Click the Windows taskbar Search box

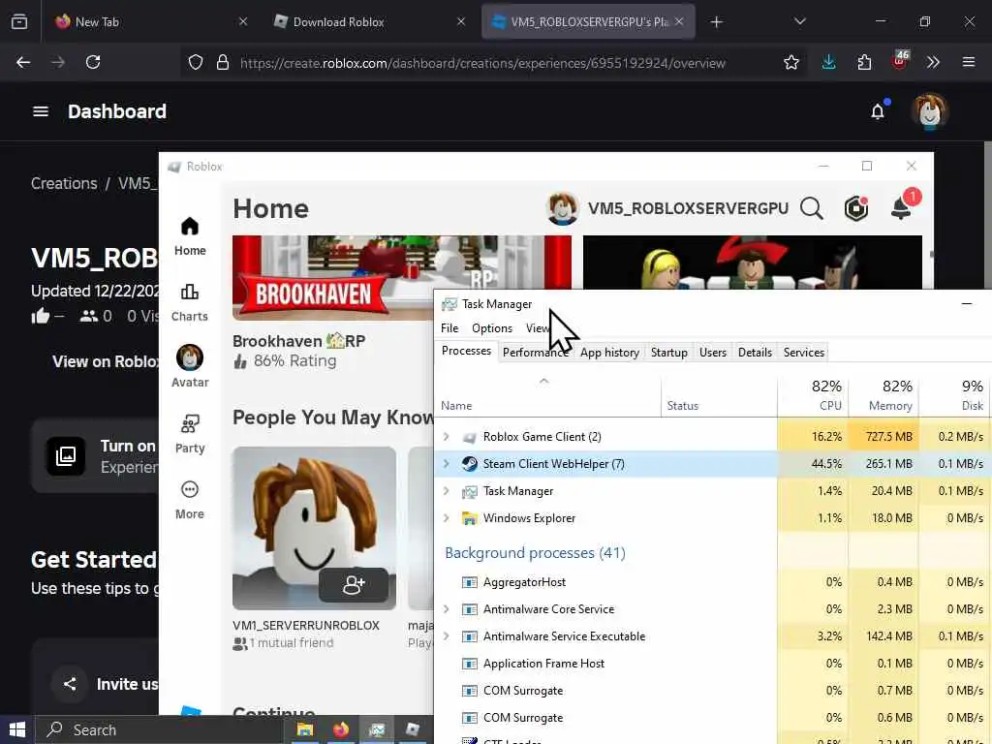coord(158,730)
